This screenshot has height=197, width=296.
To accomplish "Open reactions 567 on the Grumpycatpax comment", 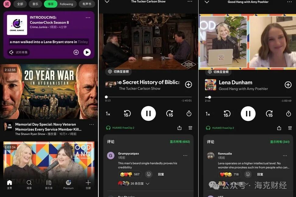I will (x=130, y=175).
